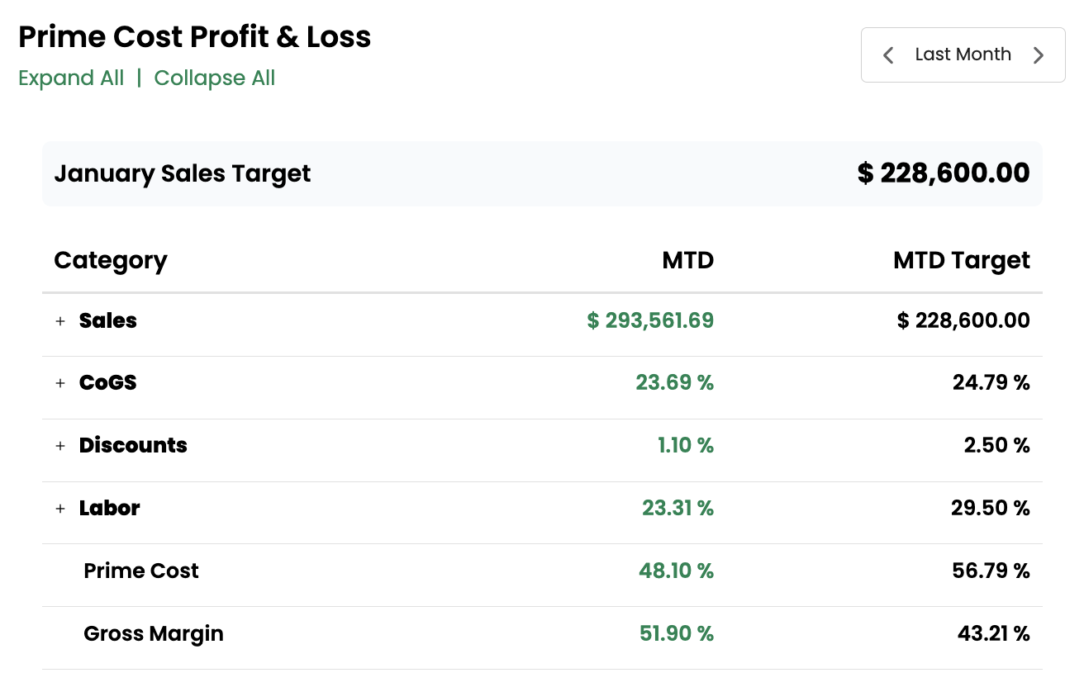
Task: Expand the Discounts row plus icon
Action: (x=60, y=446)
